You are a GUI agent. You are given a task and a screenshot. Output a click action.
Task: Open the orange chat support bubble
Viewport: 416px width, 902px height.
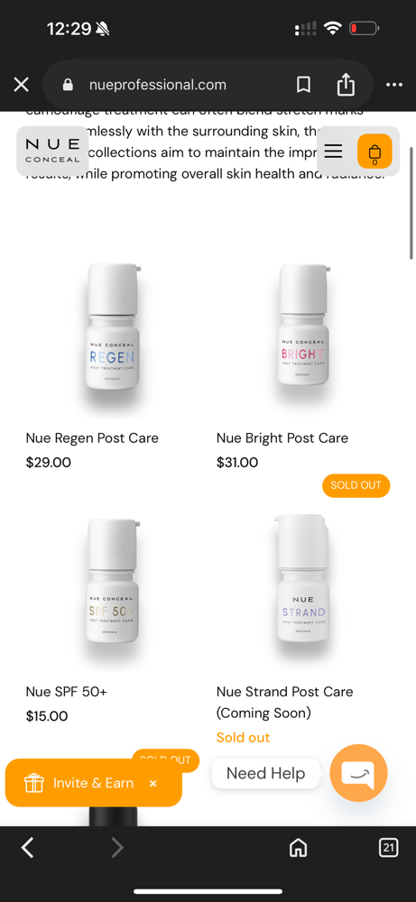pos(358,773)
